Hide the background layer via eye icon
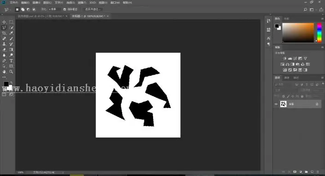 click(x=276, y=104)
